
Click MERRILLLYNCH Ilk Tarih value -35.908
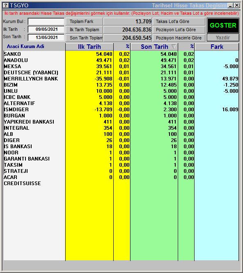point(103,79)
